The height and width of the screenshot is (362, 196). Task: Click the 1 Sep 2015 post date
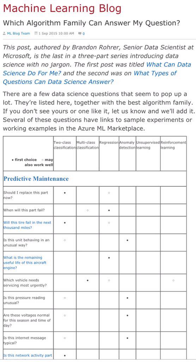pyautogui.click(x=56, y=34)
